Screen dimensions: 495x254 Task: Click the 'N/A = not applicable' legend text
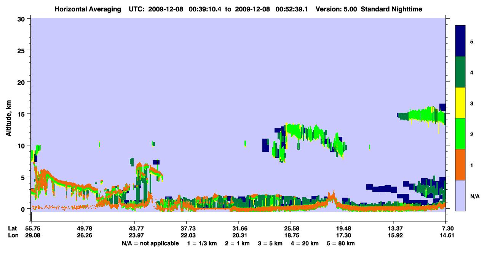(150, 243)
